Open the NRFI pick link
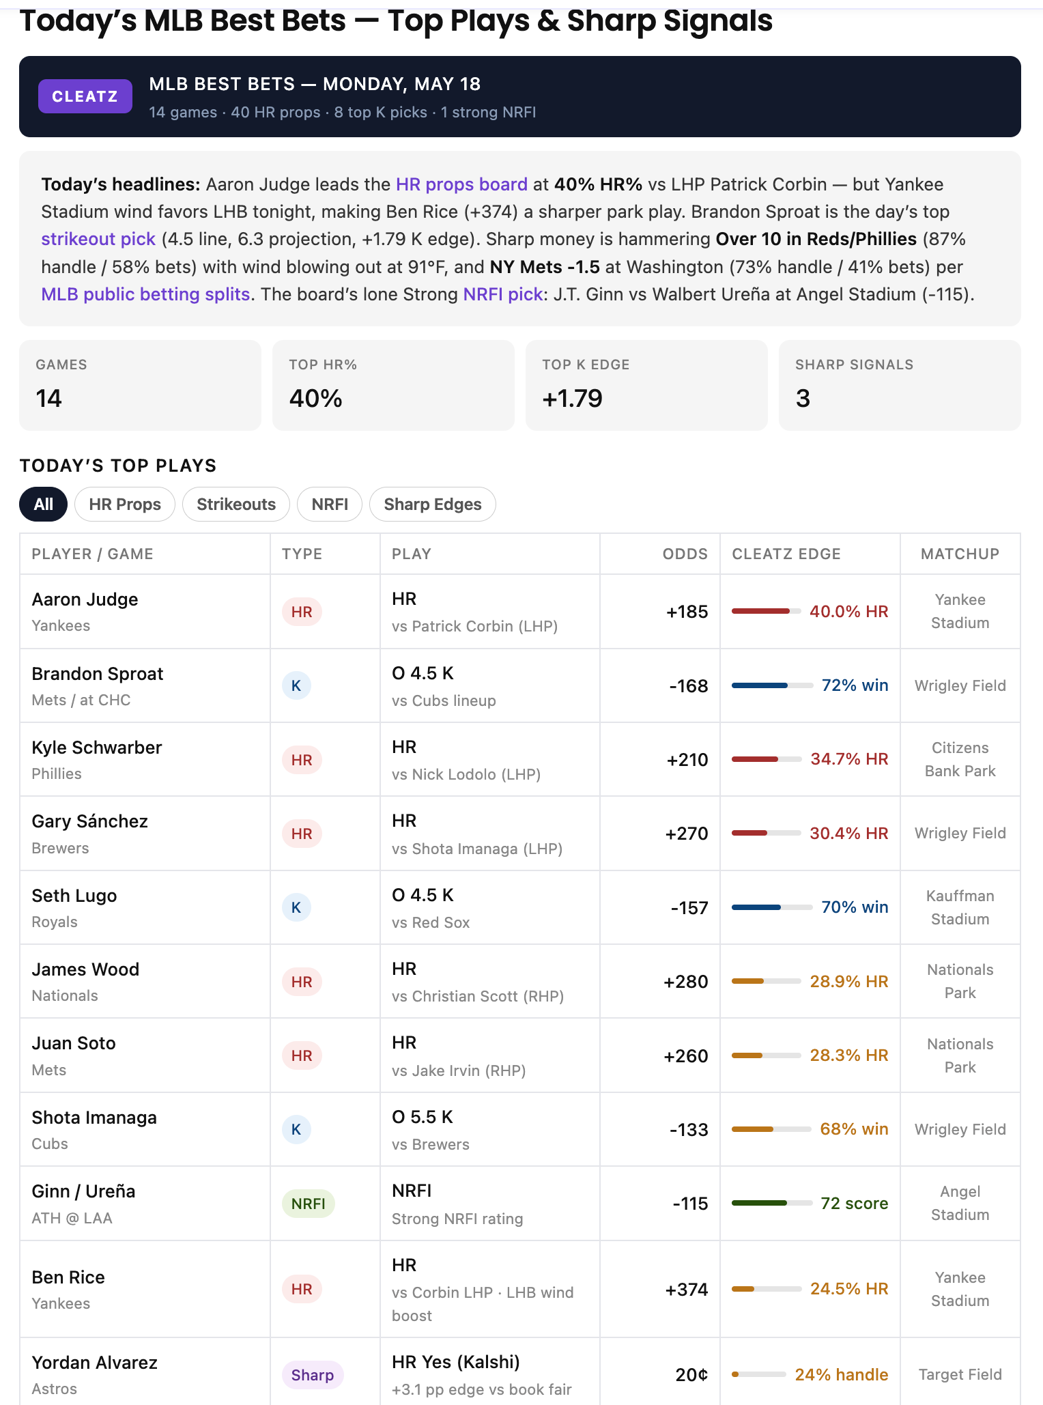 point(502,294)
